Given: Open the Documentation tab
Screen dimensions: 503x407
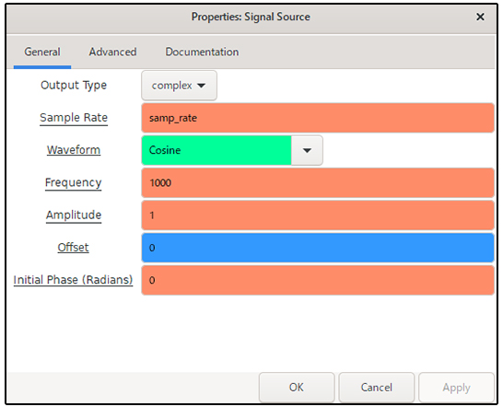Looking at the screenshot, I should pyautogui.click(x=202, y=52).
